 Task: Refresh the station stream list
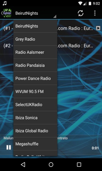coord(80,13)
